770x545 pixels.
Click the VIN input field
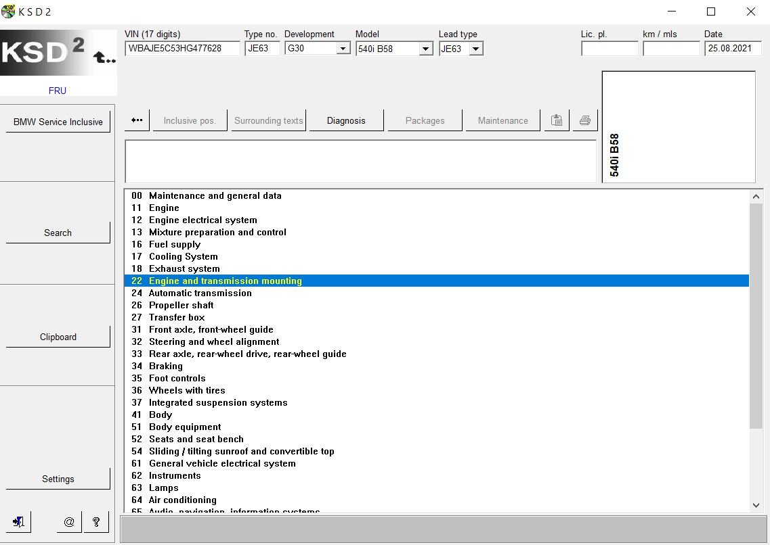(182, 49)
